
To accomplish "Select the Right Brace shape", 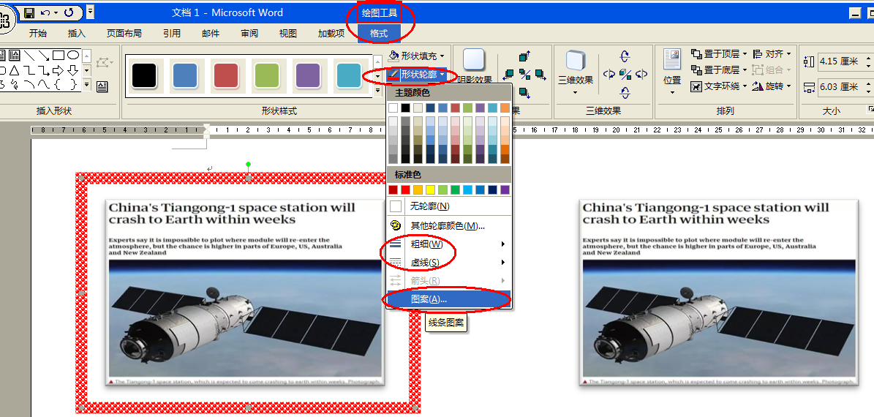I will (74, 85).
